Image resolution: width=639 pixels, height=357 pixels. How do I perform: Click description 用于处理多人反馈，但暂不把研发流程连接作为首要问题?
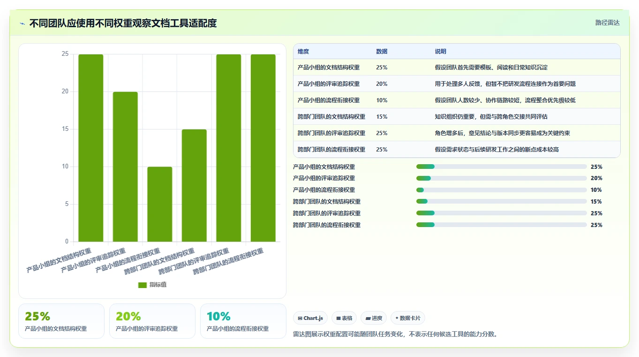pyautogui.click(x=505, y=84)
